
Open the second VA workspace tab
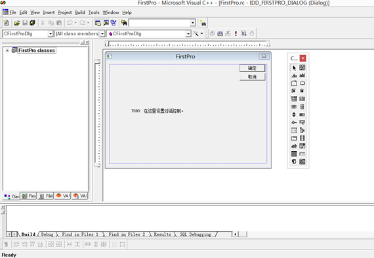pyautogui.click(x=80, y=196)
